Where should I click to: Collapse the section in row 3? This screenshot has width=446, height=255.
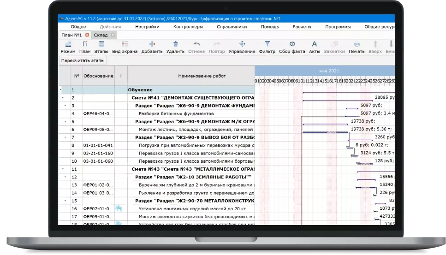pos(65,106)
